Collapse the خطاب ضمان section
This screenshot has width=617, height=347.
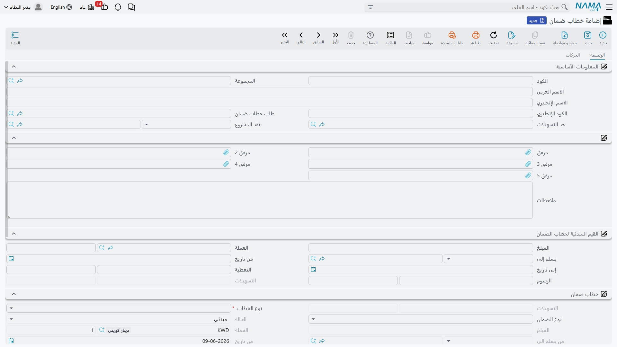(x=14, y=294)
